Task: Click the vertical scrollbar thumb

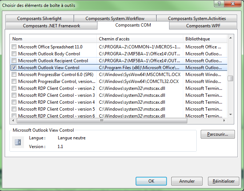Action: [x=231, y=78]
